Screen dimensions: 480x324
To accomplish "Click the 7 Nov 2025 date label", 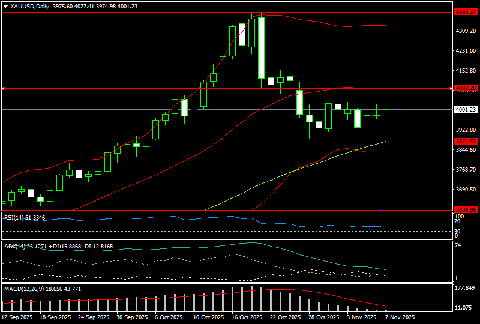I will point(398,317).
